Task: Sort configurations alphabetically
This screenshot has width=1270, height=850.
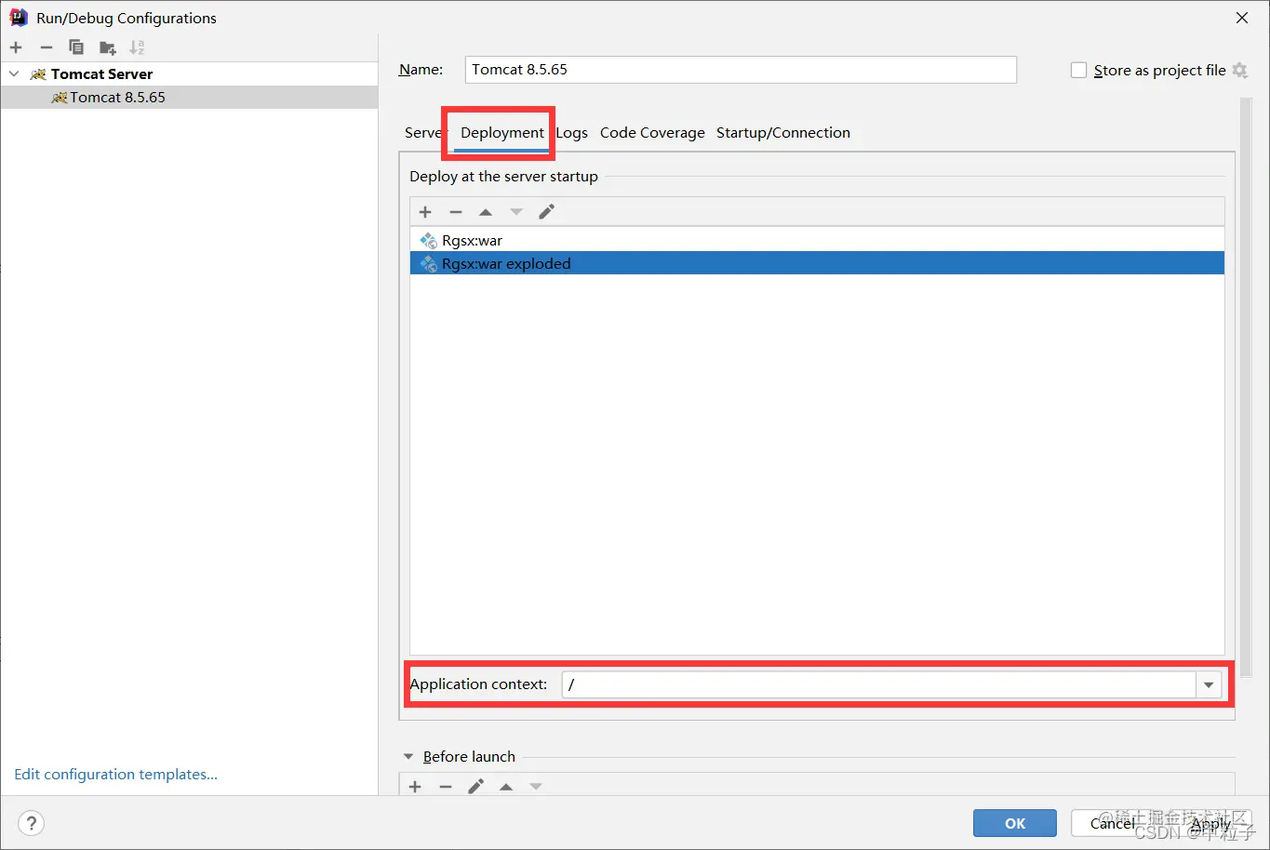Action: point(137,47)
